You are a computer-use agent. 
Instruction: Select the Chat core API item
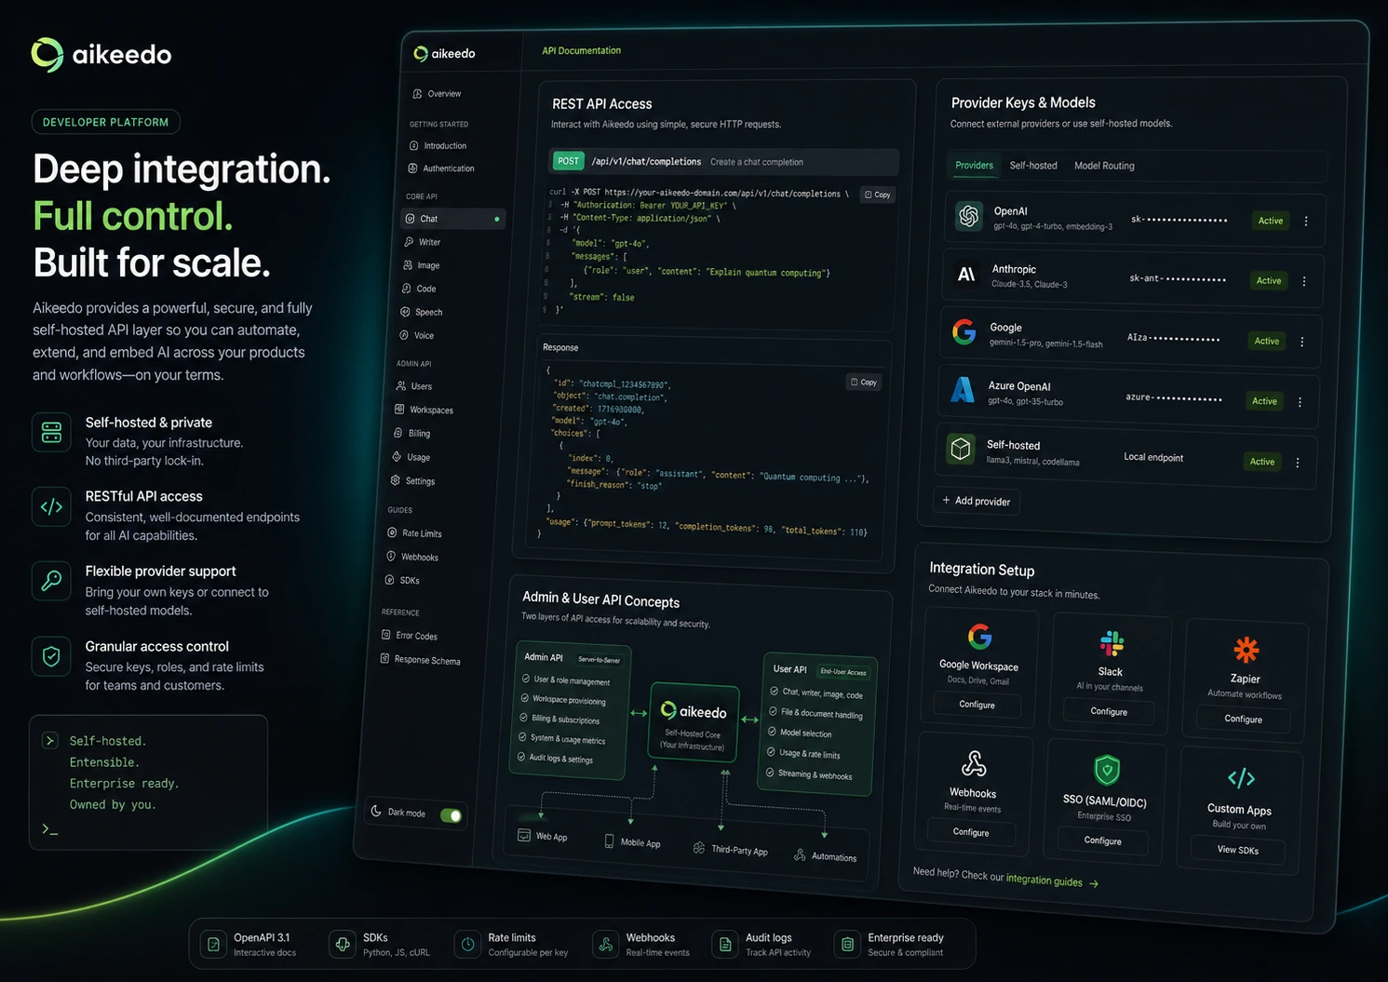(453, 219)
